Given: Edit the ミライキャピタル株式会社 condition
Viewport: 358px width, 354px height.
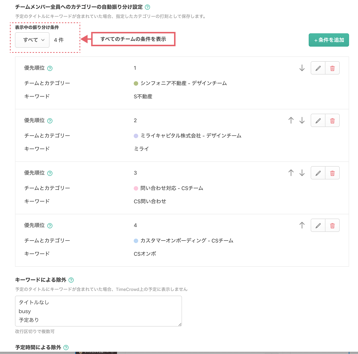Looking at the screenshot, I should pos(318,121).
